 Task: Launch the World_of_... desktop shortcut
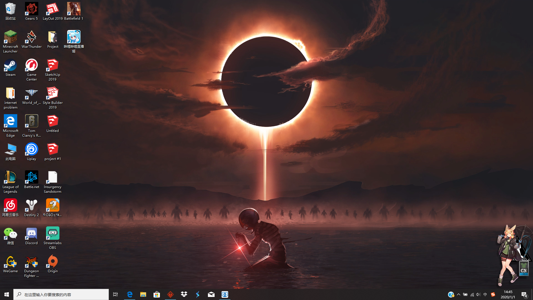pyautogui.click(x=31, y=96)
